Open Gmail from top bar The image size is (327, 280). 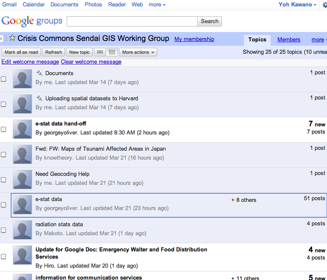pos(9,5)
